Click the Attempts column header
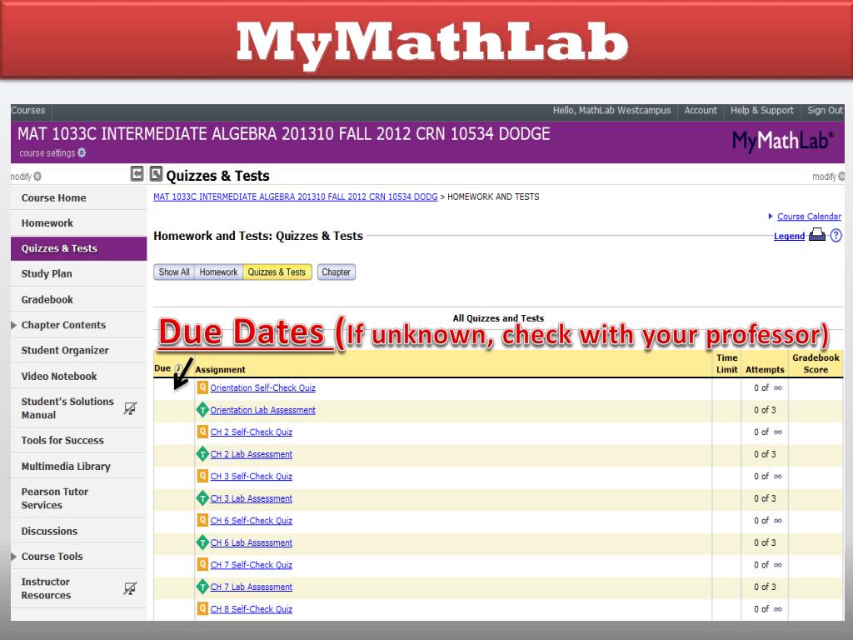 (x=765, y=369)
